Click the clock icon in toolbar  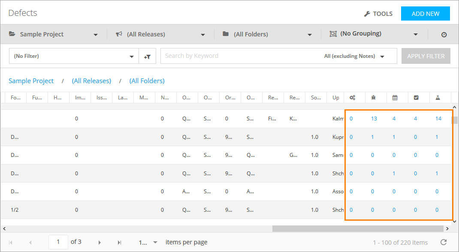444,35
